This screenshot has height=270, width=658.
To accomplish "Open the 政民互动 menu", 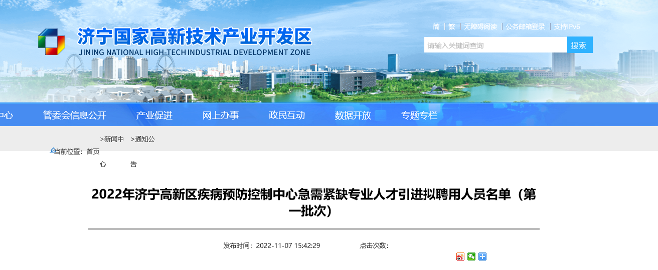I will [x=287, y=115].
